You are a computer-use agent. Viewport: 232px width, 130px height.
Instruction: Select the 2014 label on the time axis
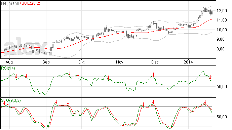[x=188, y=62]
